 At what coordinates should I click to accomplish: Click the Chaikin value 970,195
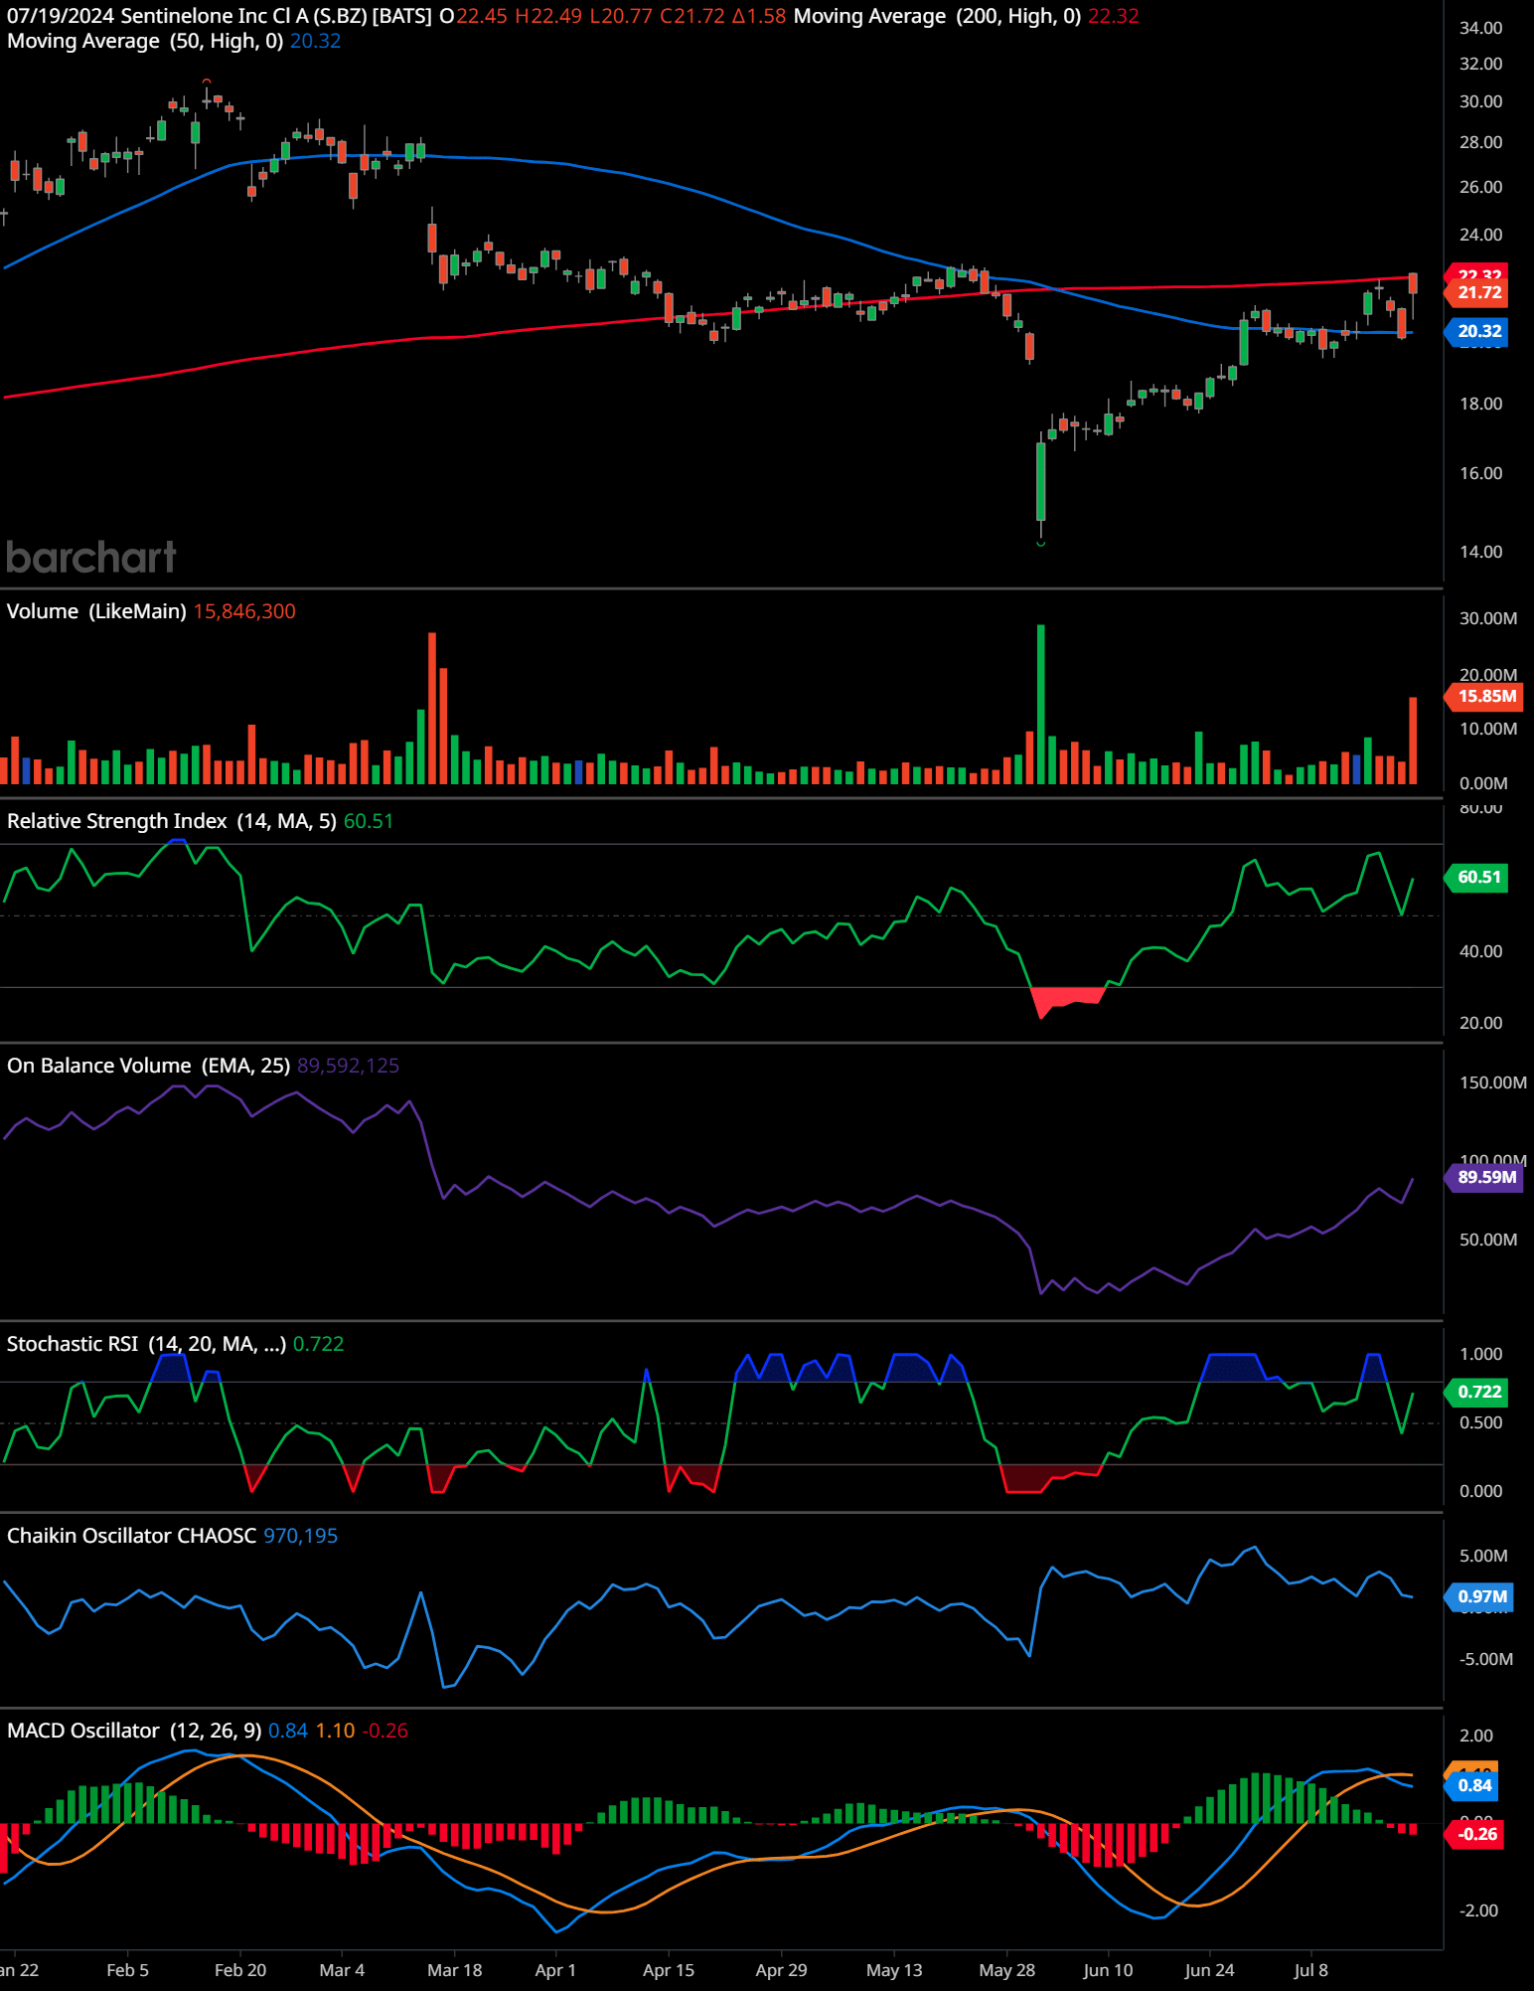coord(300,1536)
